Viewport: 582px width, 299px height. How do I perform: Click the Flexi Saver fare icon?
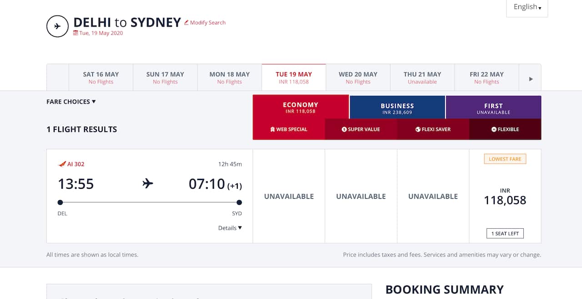pyautogui.click(x=418, y=129)
